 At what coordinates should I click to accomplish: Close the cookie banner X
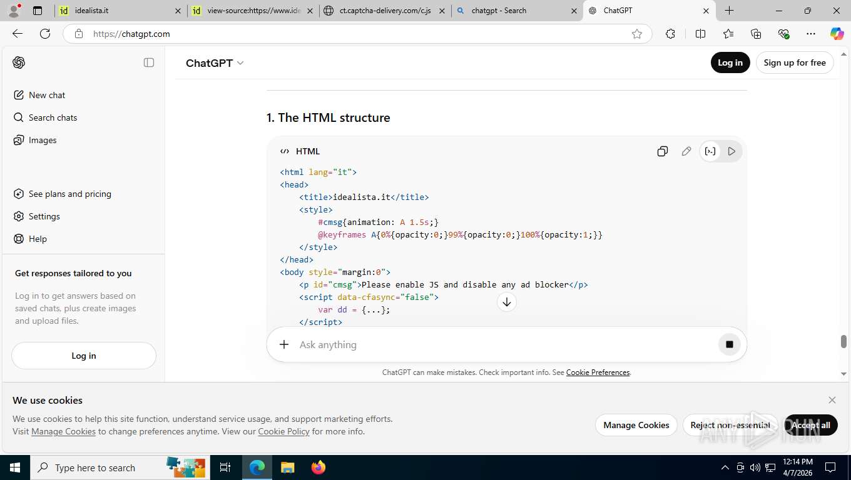[x=832, y=400]
